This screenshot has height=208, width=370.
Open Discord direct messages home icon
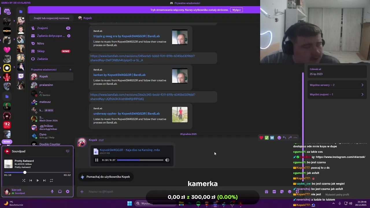7,12
